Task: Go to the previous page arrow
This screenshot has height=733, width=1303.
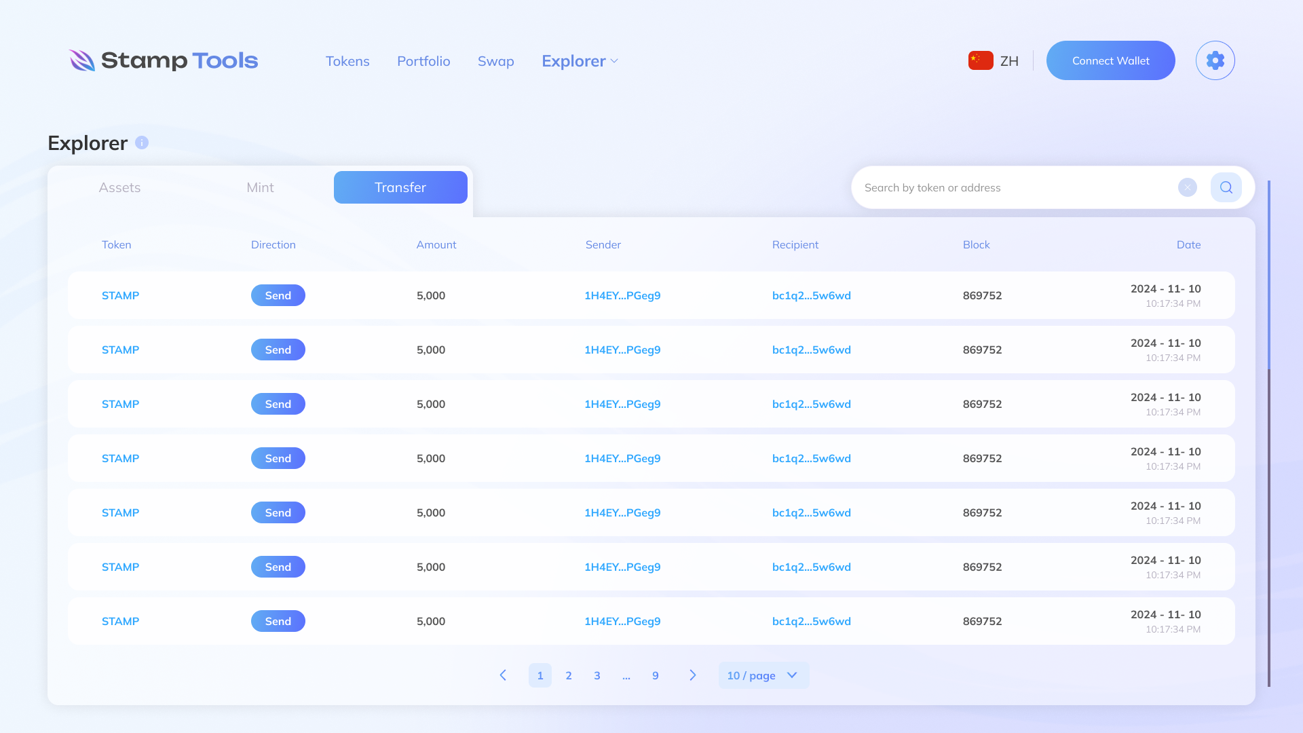Action: pos(503,675)
